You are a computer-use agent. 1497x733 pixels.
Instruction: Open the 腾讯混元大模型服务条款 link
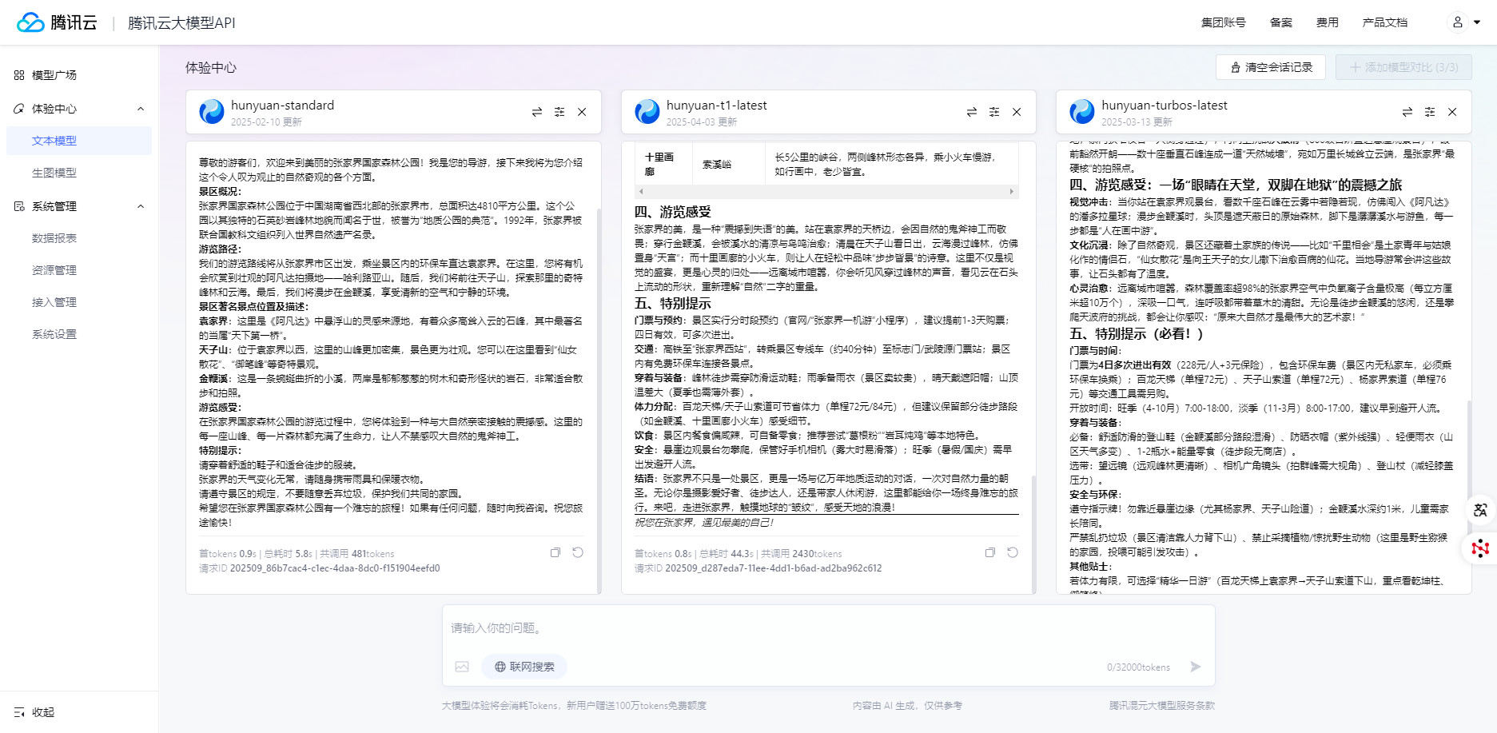pos(1162,706)
